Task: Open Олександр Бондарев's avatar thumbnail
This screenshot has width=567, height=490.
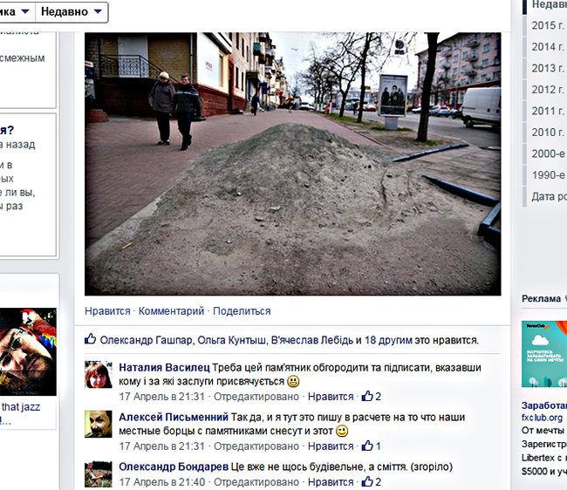Action: 98,475
